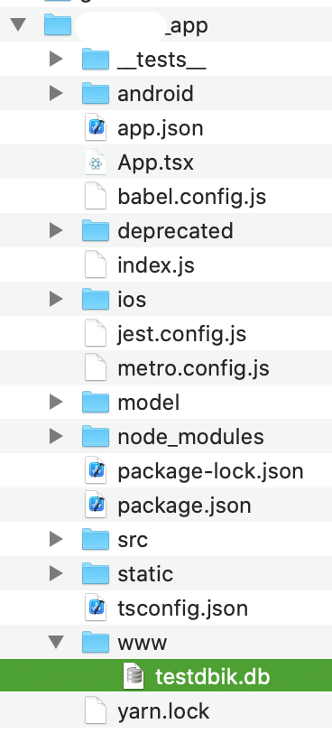Image resolution: width=332 pixels, height=733 pixels.
Task: Expand the src folder disclosure triangle
Action: click(x=56, y=540)
